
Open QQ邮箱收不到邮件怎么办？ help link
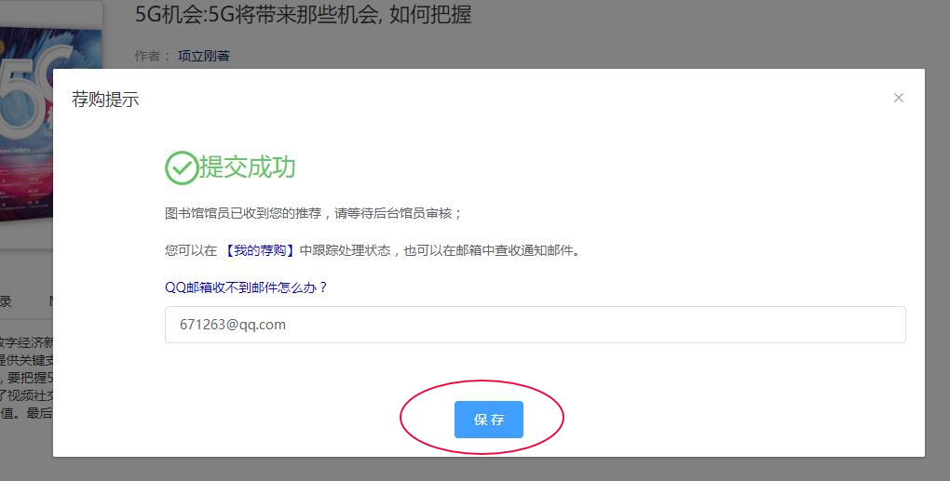pos(246,287)
